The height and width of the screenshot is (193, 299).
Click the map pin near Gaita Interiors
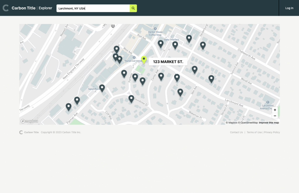pos(175,45)
